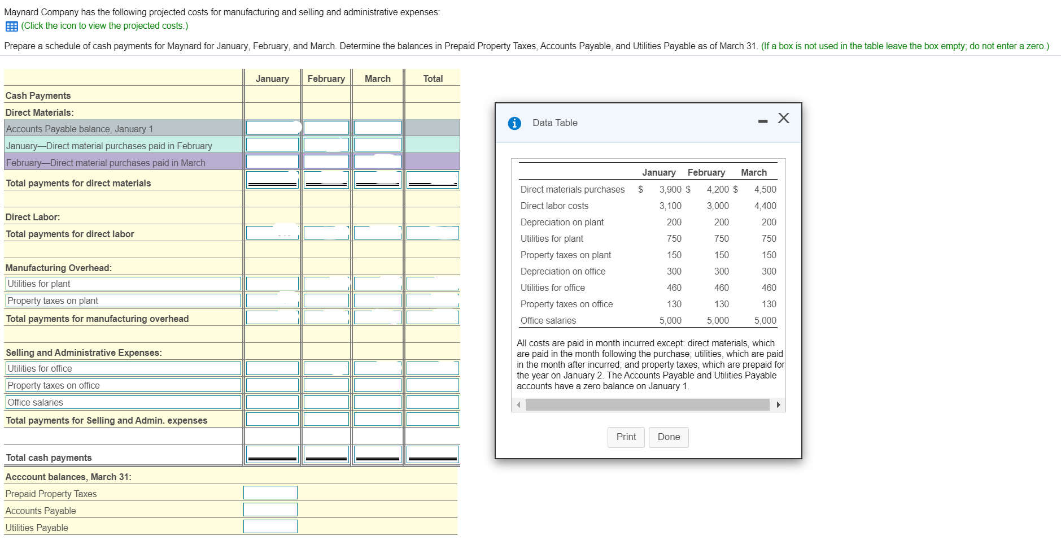
Task: Select January Property taxes on plant field
Action: click(x=272, y=301)
